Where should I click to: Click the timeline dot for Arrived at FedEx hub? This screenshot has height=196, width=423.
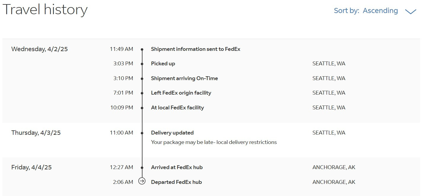coord(142,168)
